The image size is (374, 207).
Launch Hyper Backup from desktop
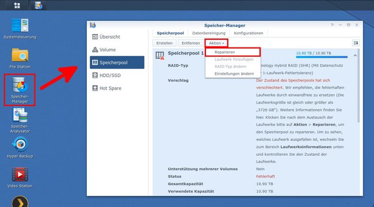tap(20, 148)
